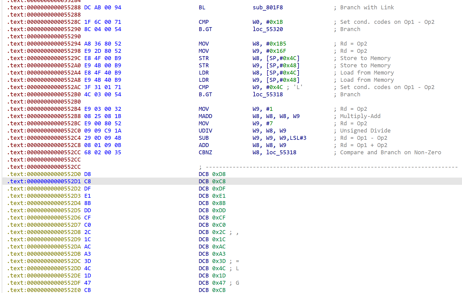Select opcode bytes DC AB 00 94
This screenshot has height=293, width=462.
pos(103,8)
